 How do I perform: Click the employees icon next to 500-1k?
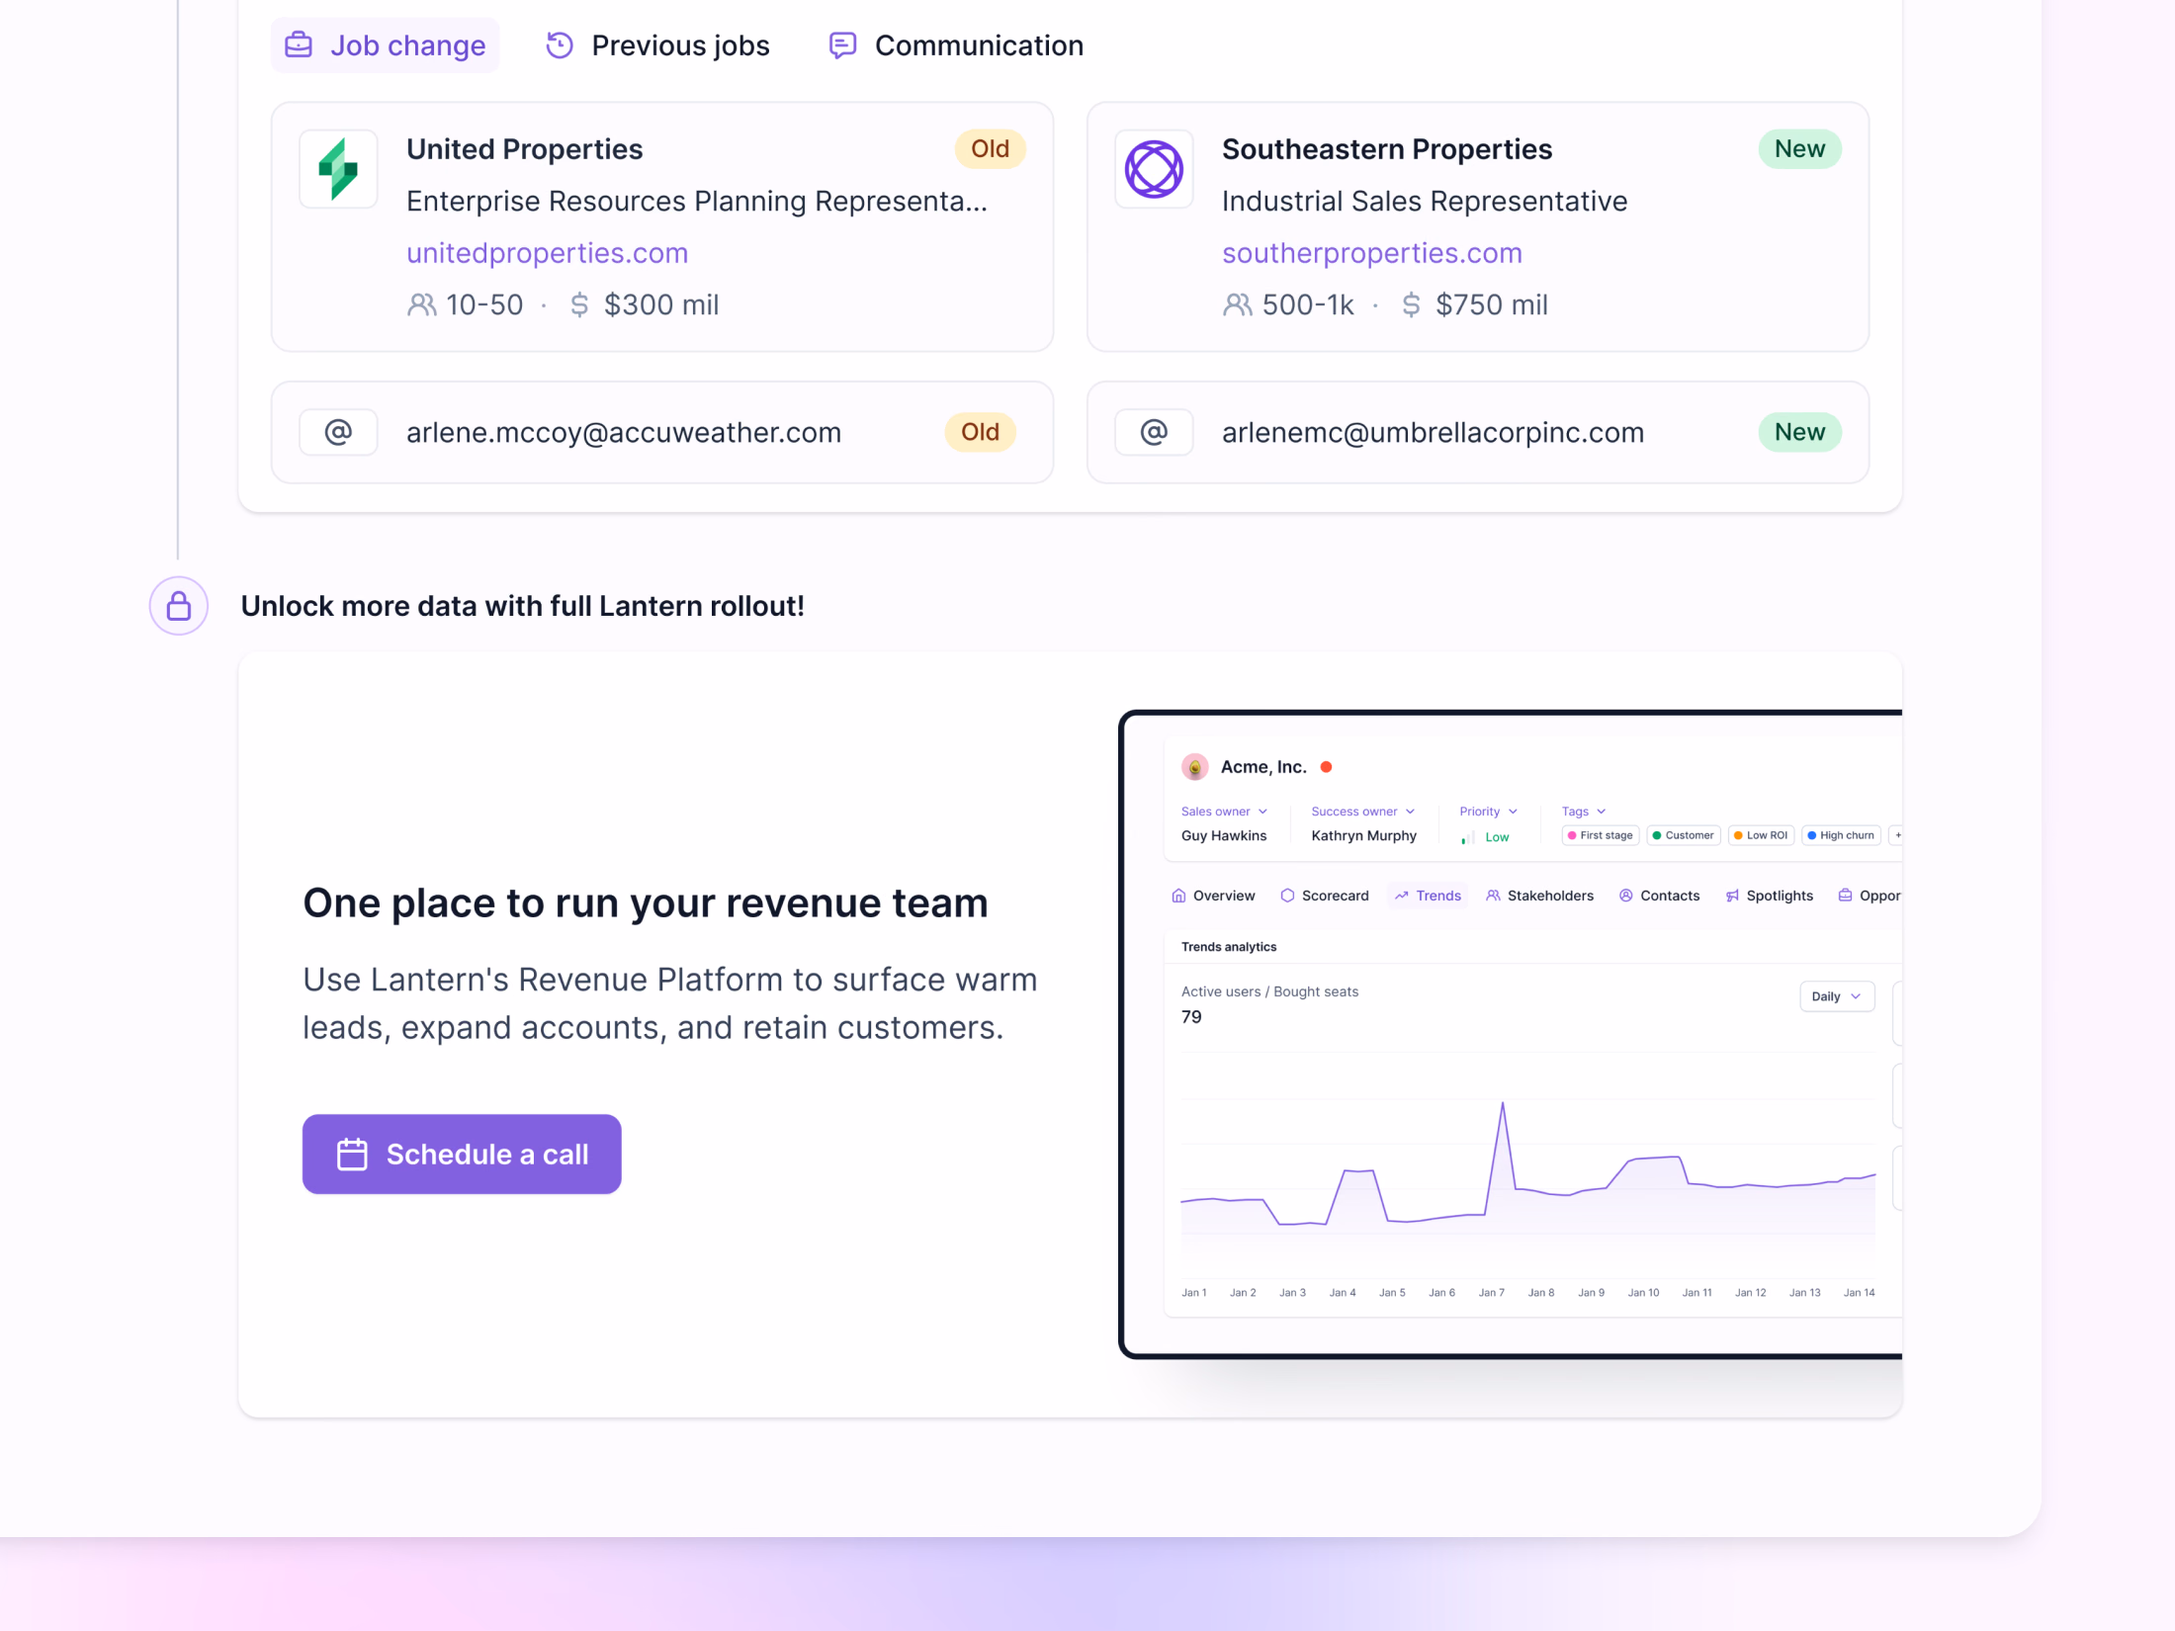coord(1238,304)
